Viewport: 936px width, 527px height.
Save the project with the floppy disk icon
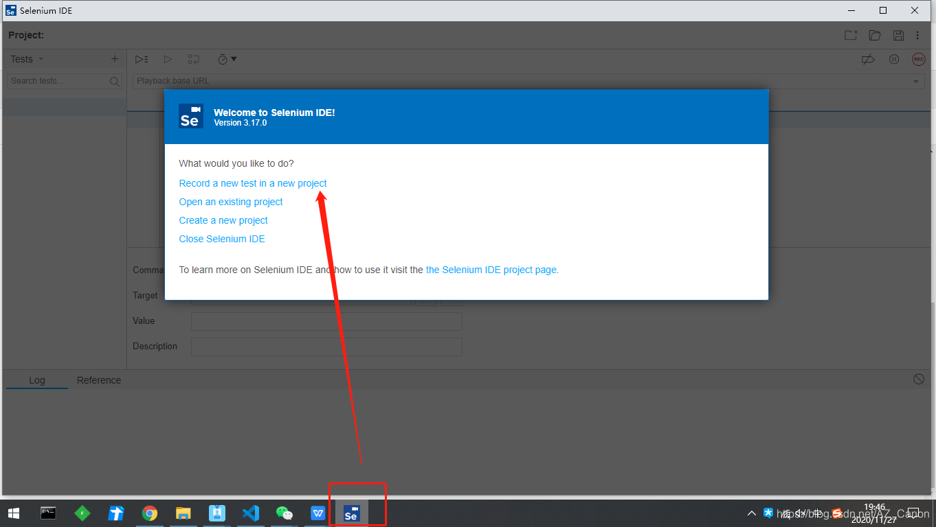coord(898,36)
